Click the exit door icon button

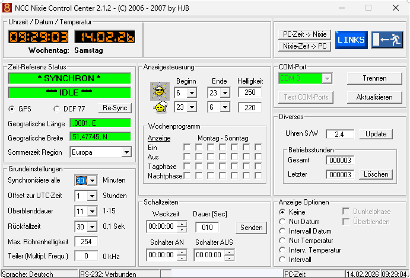(x=387, y=40)
